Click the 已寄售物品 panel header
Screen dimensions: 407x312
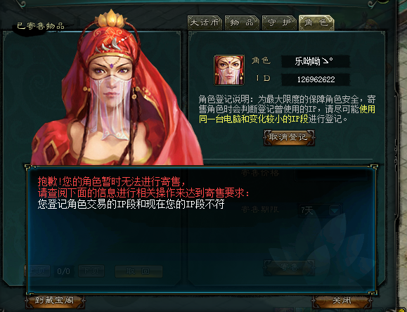(41, 26)
